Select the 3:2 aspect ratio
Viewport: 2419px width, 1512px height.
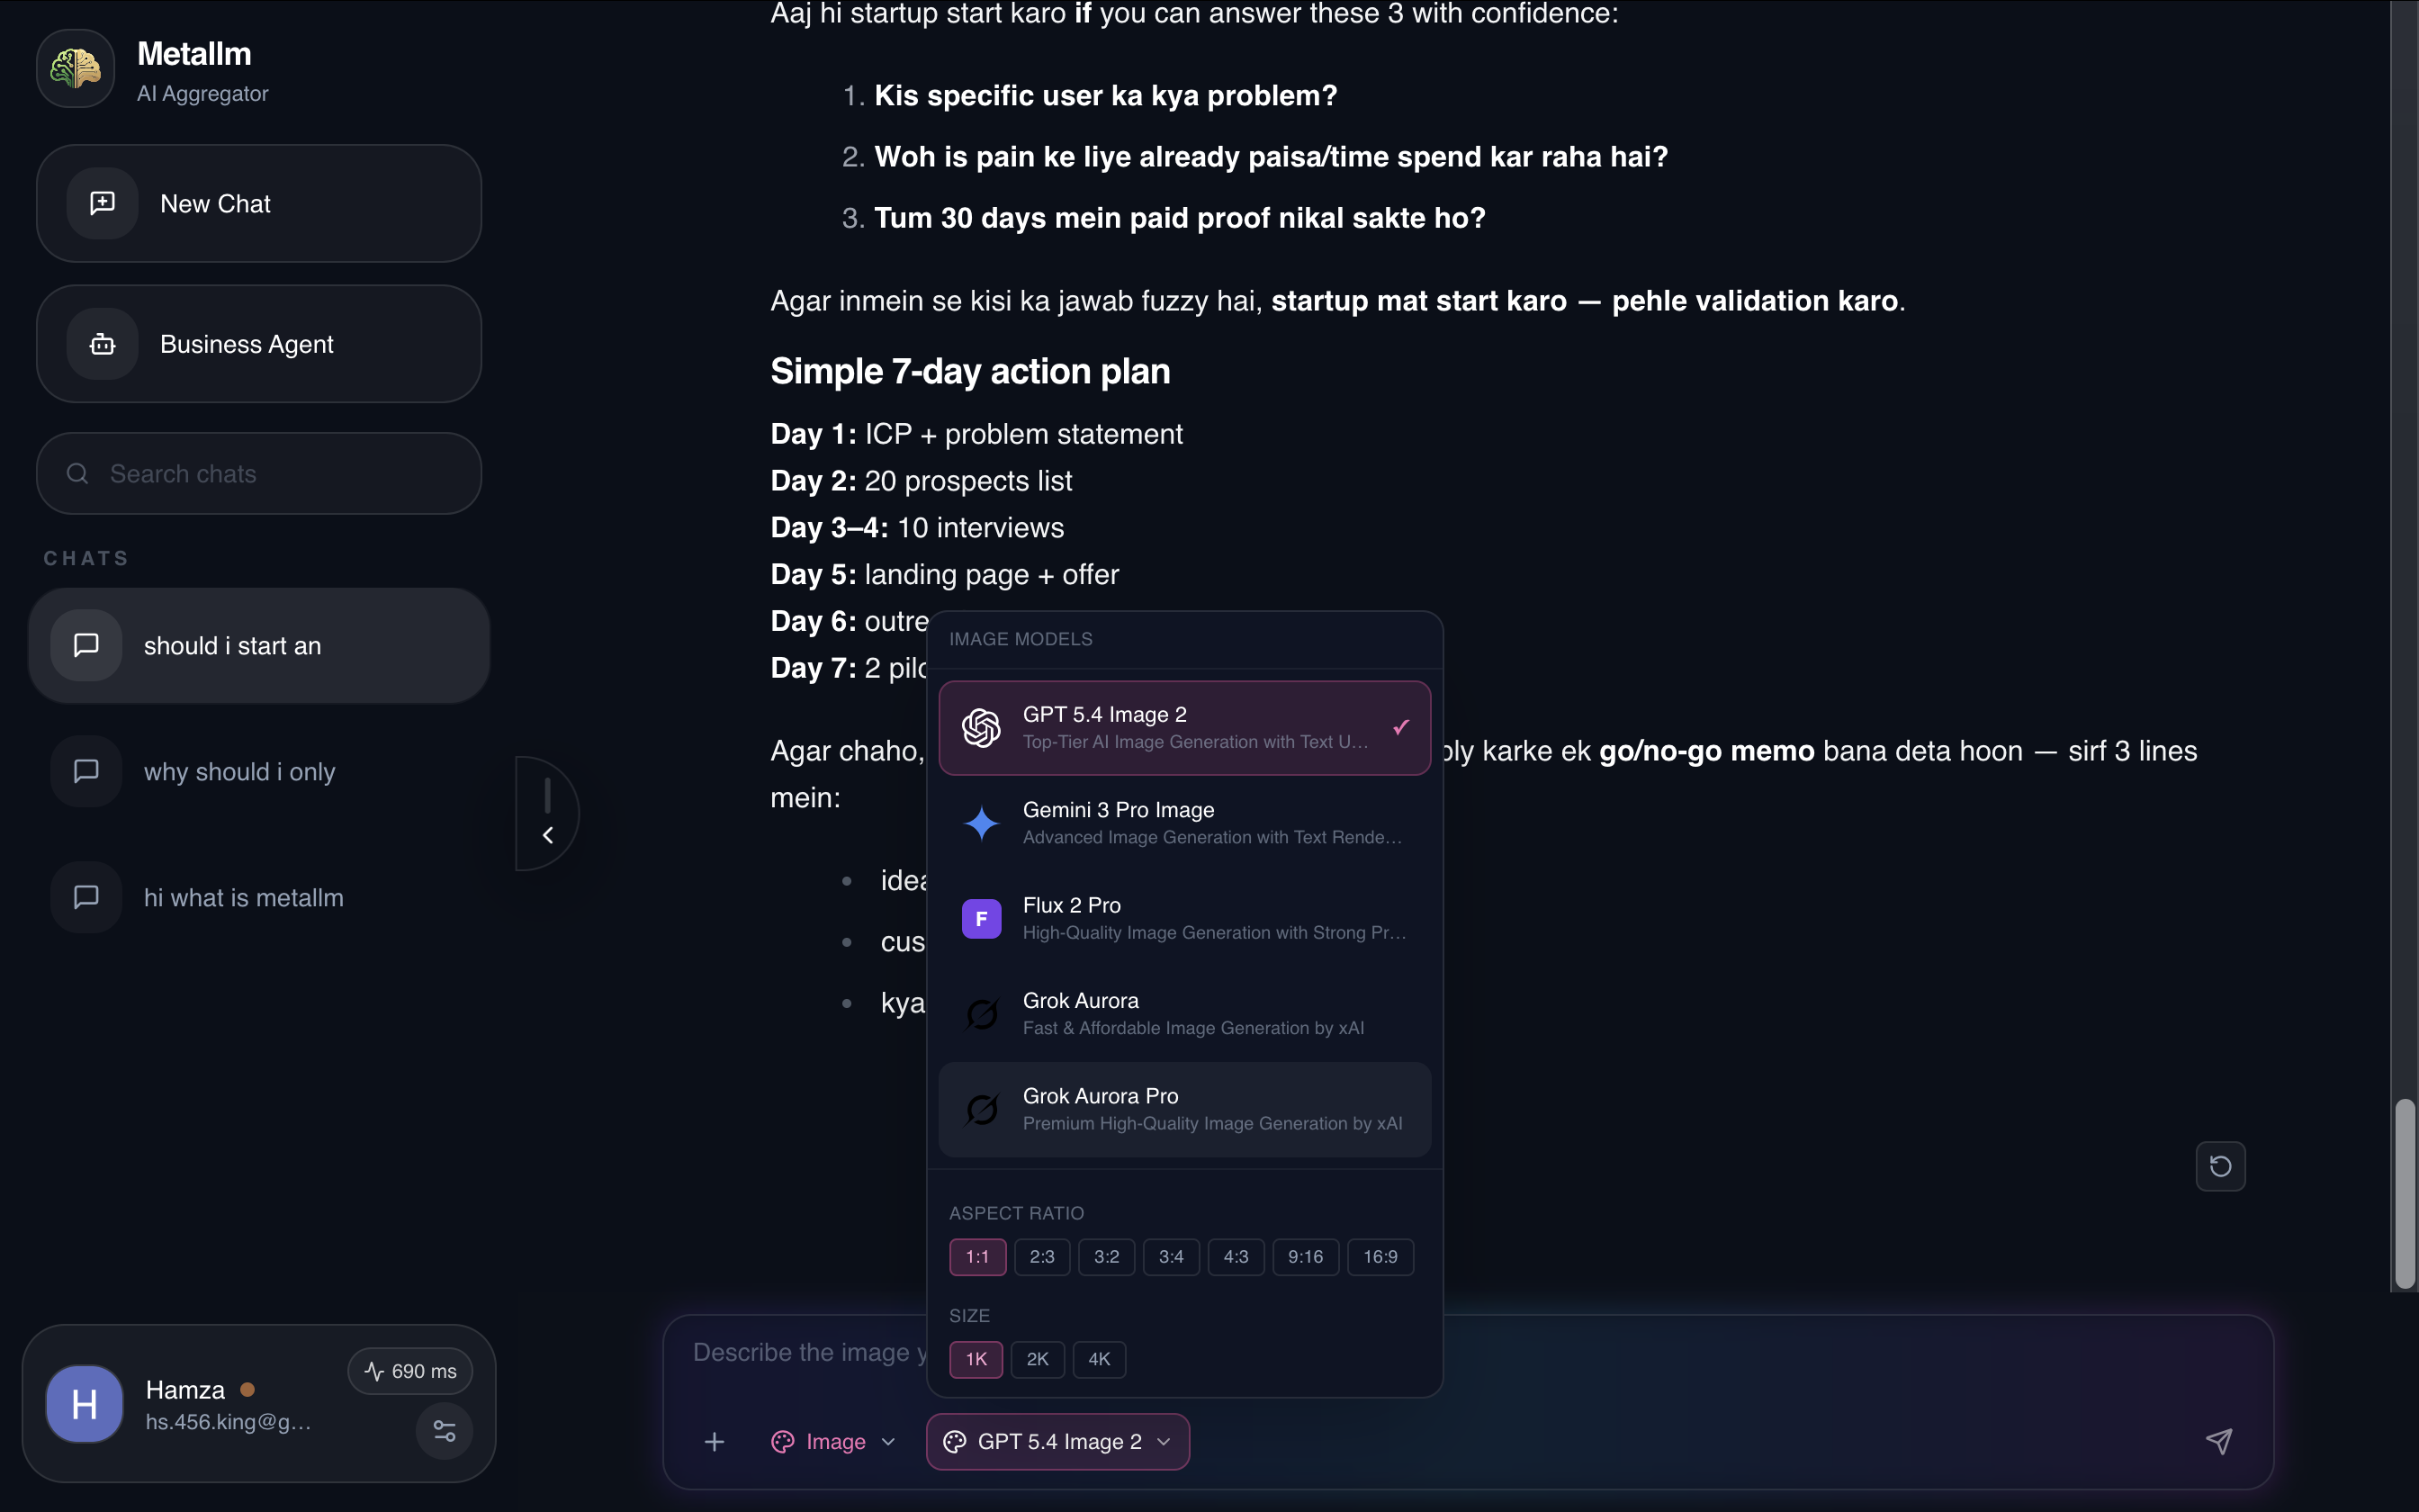point(1105,1257)
